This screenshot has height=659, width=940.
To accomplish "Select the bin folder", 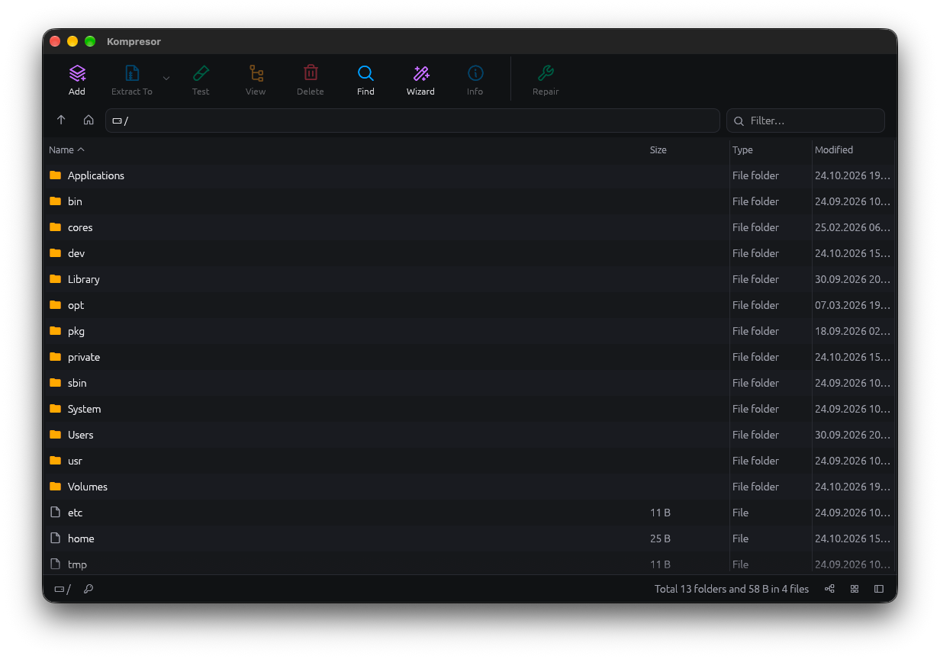I will click(x=468, y=201).
